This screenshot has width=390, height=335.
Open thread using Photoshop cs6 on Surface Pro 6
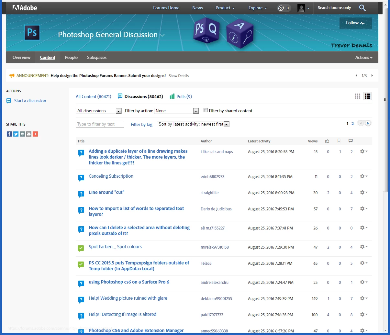[x=129, y=282]
